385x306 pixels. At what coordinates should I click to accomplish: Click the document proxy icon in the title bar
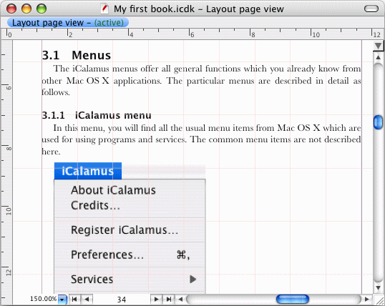[105, 9]
